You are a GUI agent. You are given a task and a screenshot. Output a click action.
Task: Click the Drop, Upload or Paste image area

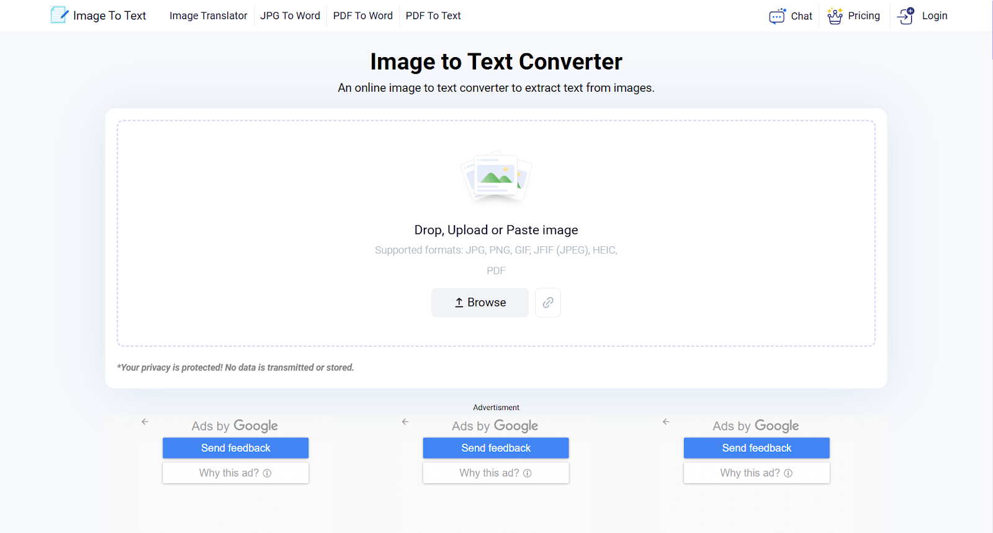point(496,230)
